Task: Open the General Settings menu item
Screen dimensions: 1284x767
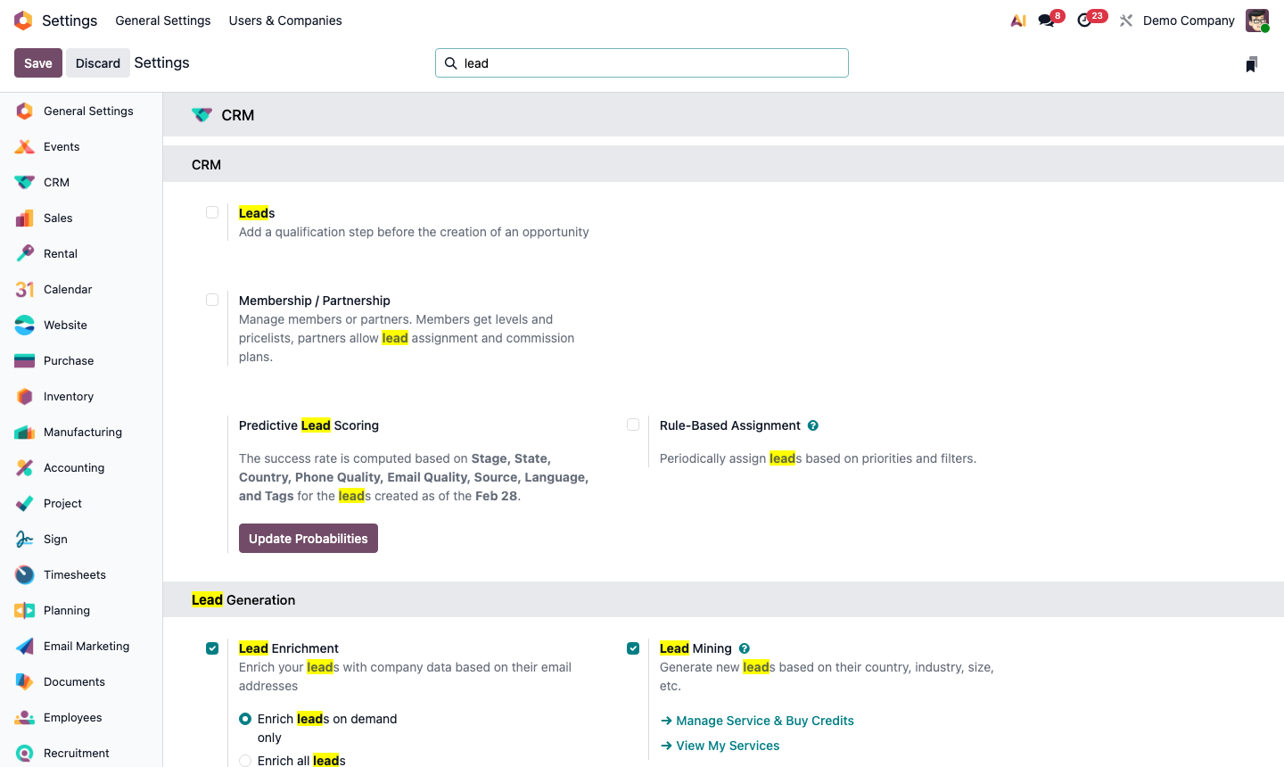Action: coord(163,20)
